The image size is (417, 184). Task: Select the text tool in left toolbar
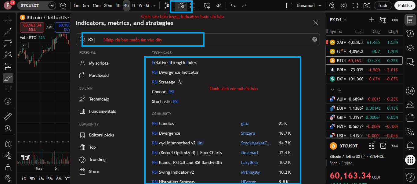tap(8, 90)
